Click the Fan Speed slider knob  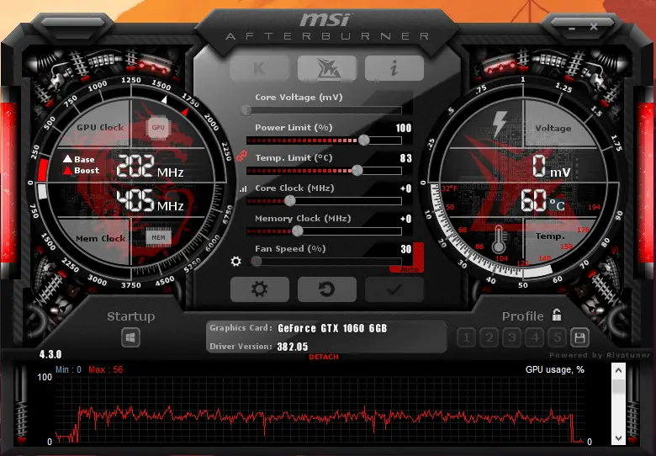click(257, 262)
